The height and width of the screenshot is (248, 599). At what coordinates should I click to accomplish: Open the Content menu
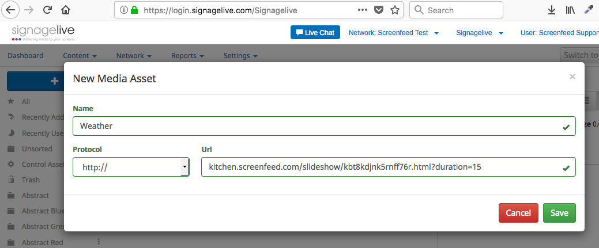click(x=80, y=56)
